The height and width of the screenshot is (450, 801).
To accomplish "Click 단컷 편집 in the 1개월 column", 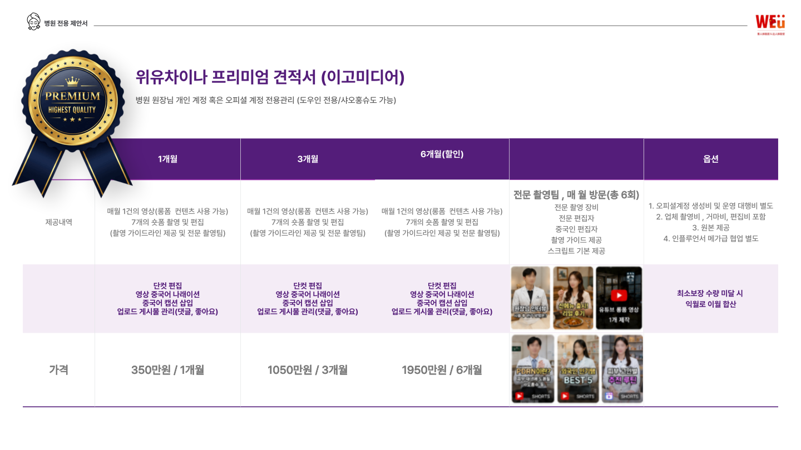I will [x=167, y=286].
